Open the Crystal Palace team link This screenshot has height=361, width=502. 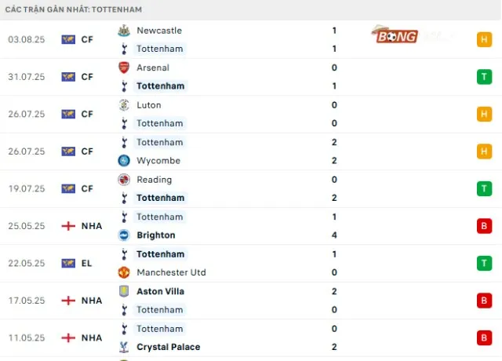pos(168,347)
